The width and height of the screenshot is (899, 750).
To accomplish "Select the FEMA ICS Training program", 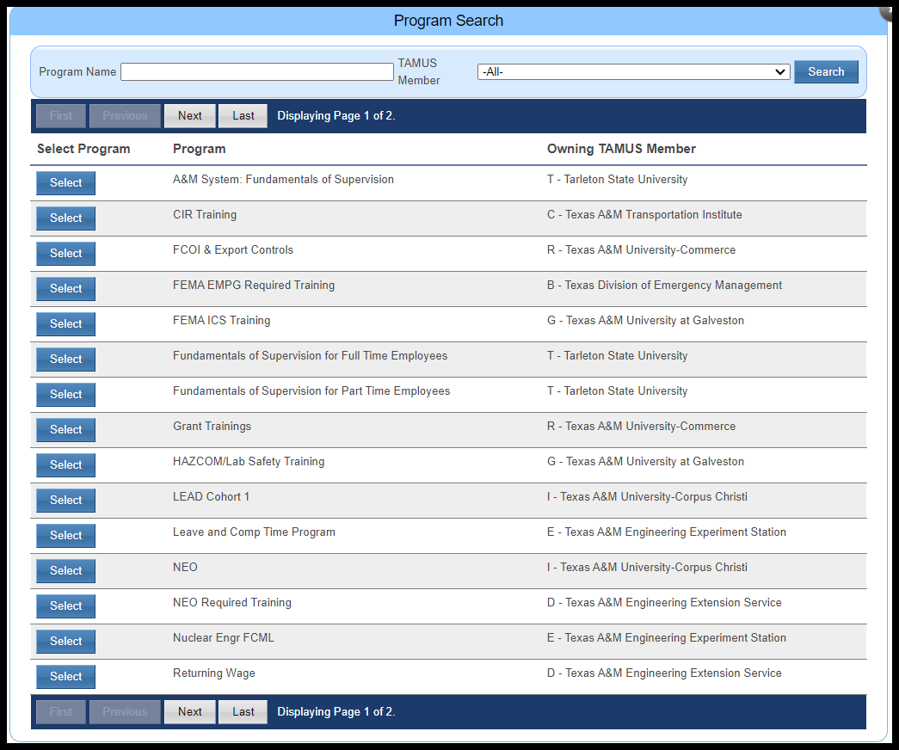I will click(65, 324).
